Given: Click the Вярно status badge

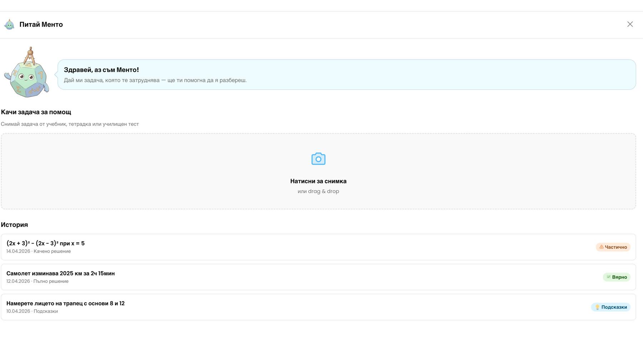Looking at the screenshot, I should tap(617, 277).
